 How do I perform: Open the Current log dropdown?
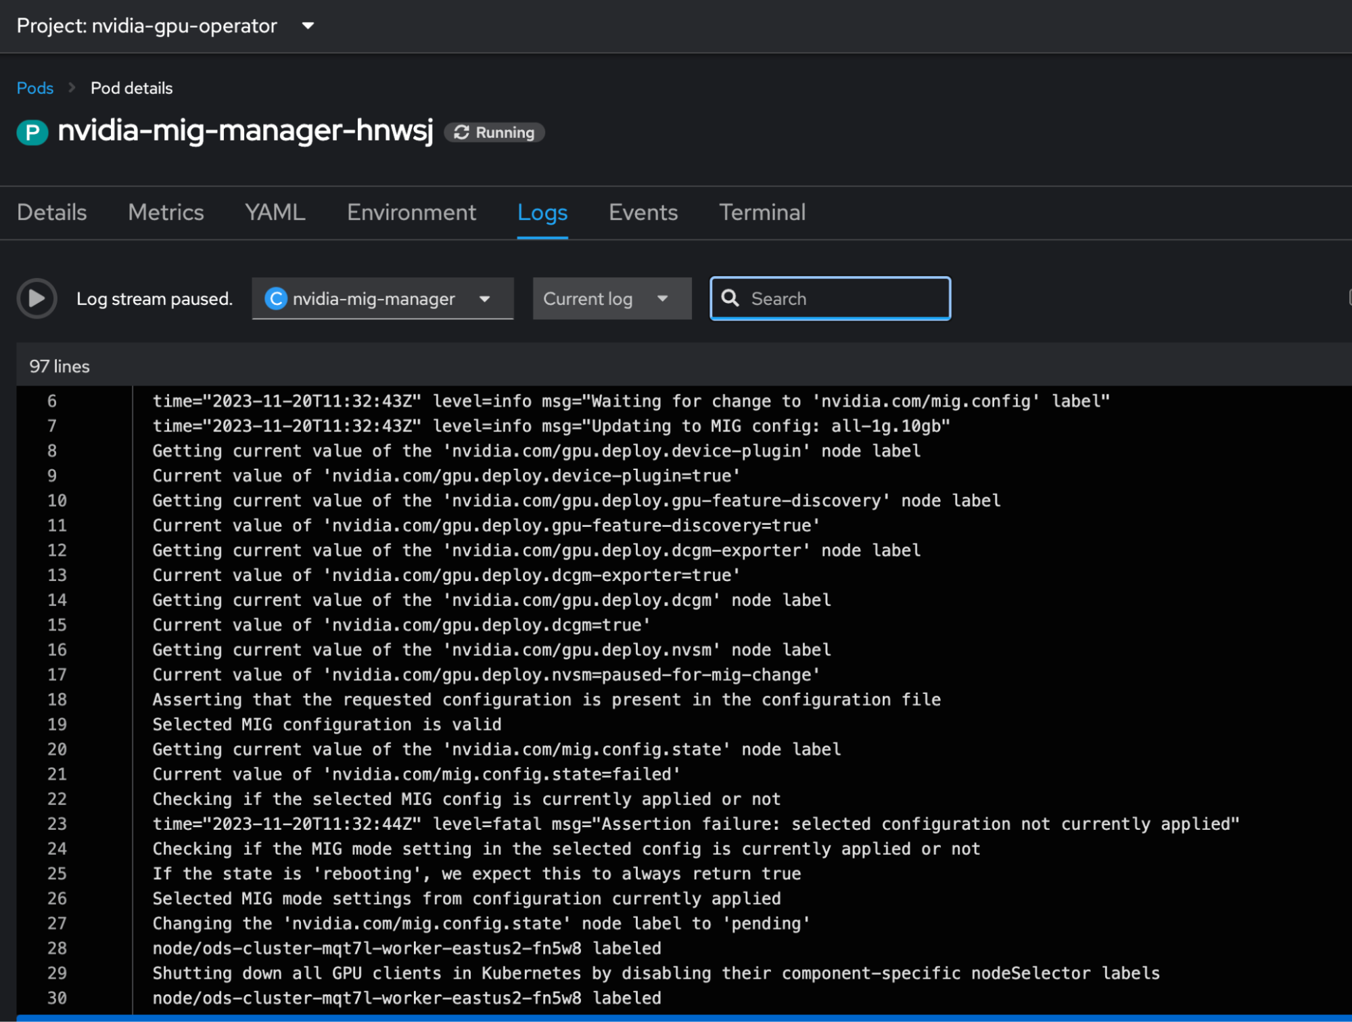(611, 298)
